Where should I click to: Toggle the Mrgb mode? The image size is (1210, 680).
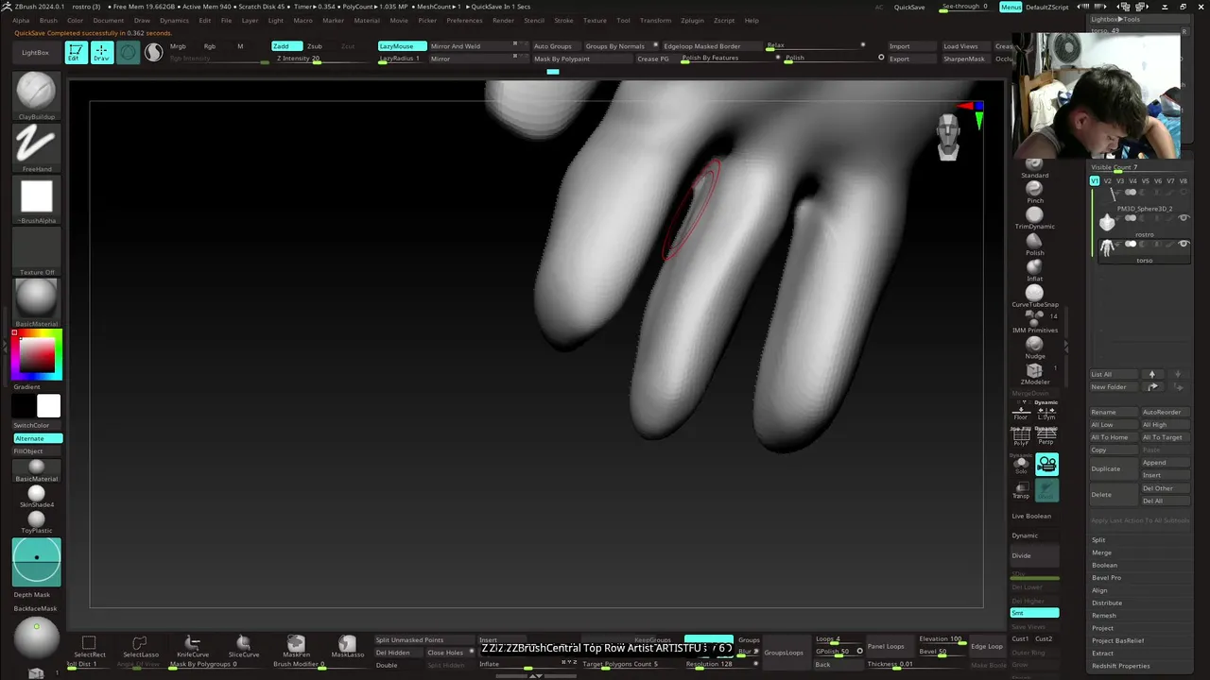(x=178, y=46)
